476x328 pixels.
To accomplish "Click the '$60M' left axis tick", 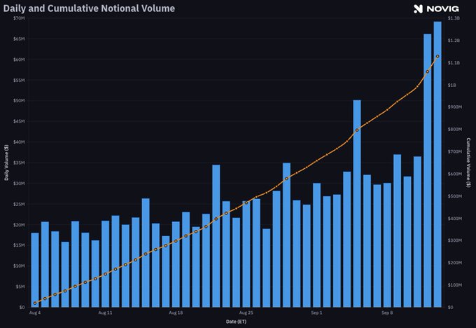I will coord(19,60).
